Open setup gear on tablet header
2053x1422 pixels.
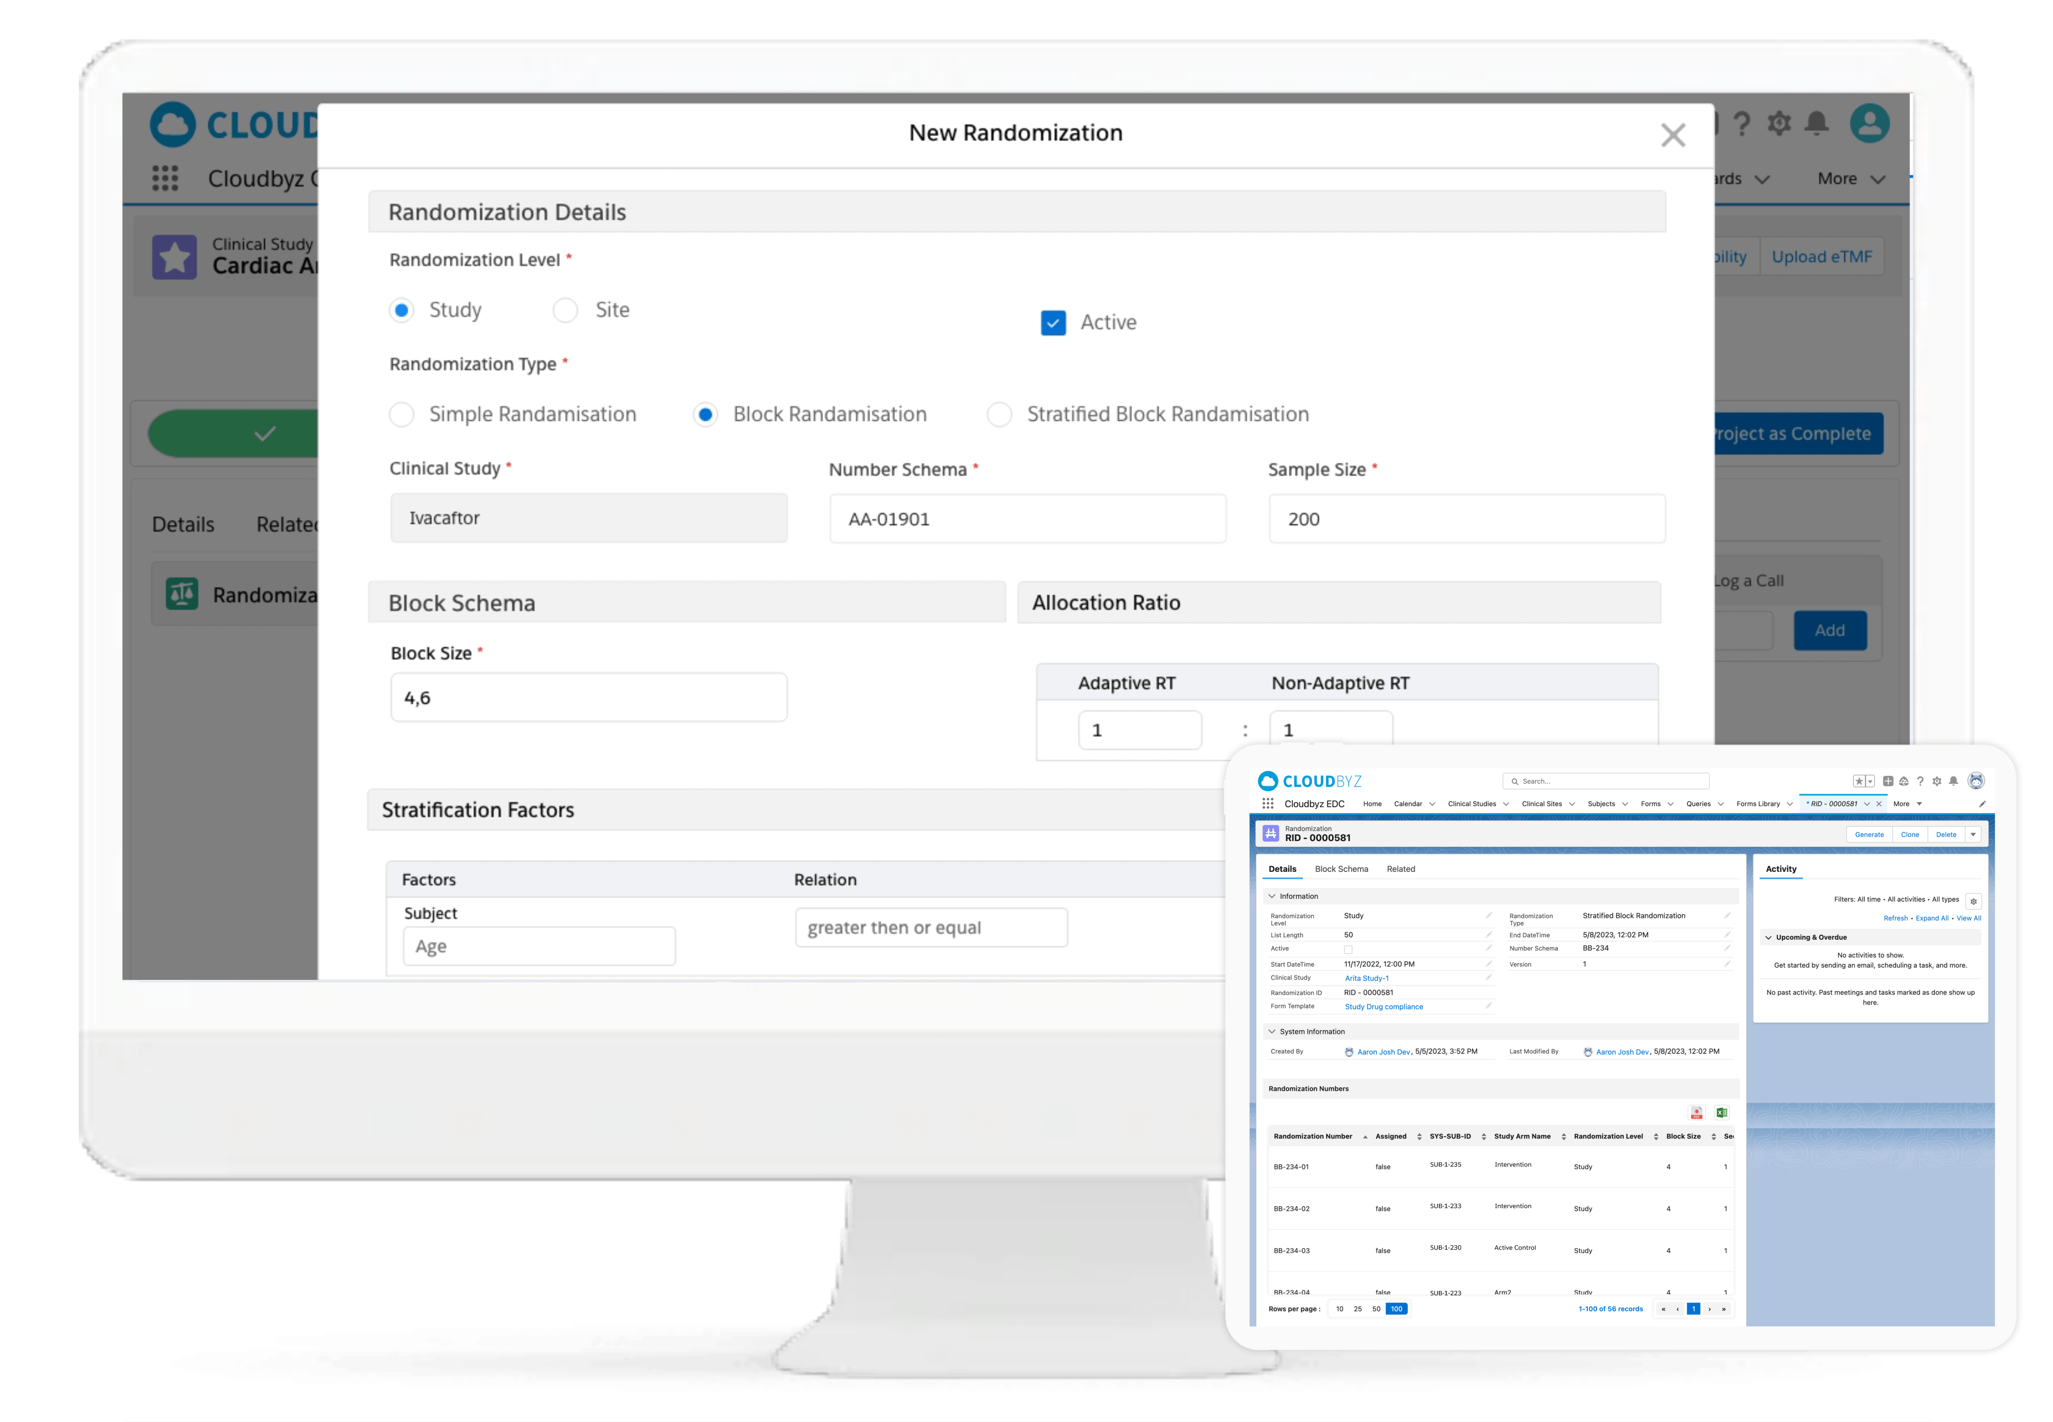[1936, 781]
